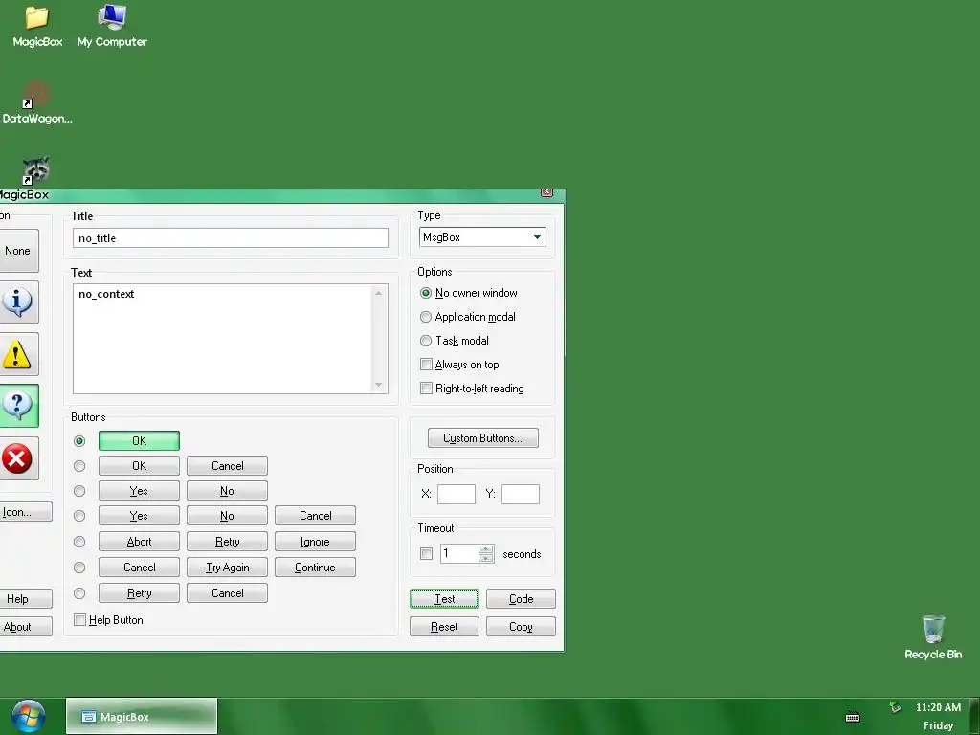Enable the Timeout checkbox
980x735 pixels.
pyautogui.click(x=426, y=554)
